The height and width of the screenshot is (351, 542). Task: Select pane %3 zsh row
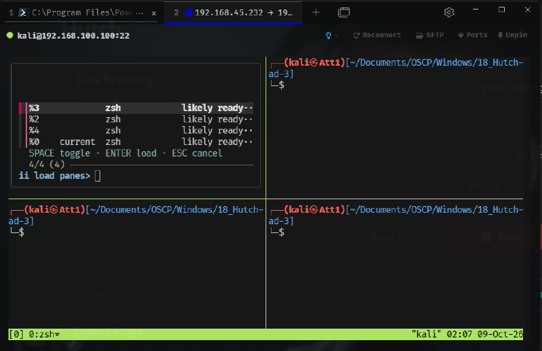click(x=136, y=108)
